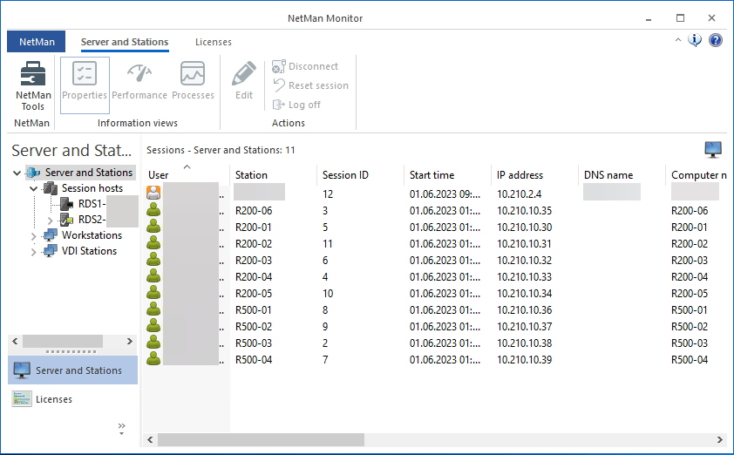Select Licenses in the navigation pane
The width and height of the screenshot is (734, 455).
coord(73,399)
